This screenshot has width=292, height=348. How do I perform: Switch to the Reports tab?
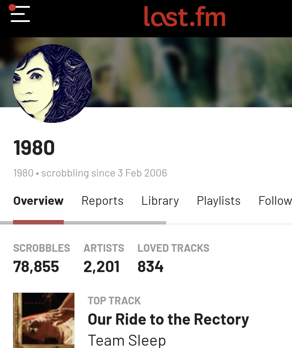[102, 201]
